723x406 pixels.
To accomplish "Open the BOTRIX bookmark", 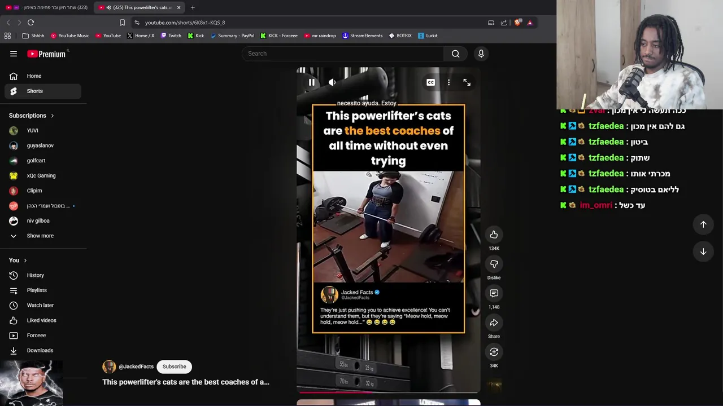I will [400, 36].
